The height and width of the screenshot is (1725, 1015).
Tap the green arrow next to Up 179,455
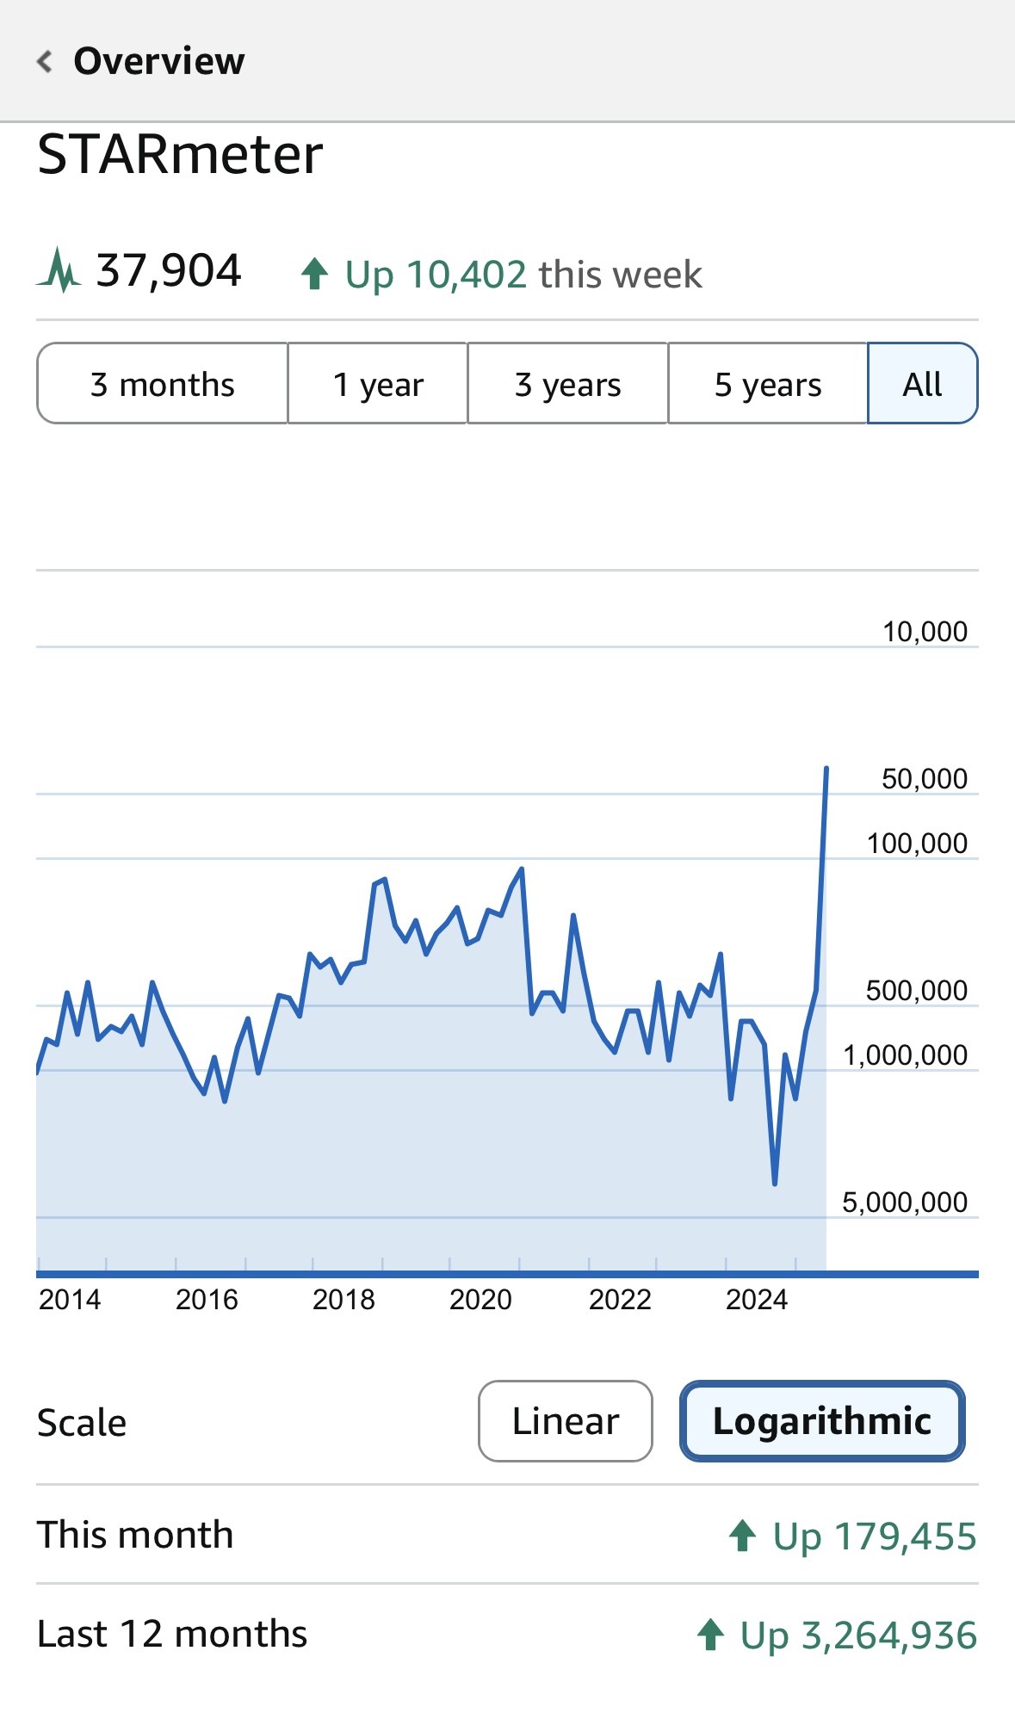tap(742, 1536)
